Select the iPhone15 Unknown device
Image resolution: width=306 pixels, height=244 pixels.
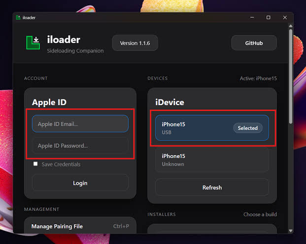pyautogui.click(x=212, y=160)
